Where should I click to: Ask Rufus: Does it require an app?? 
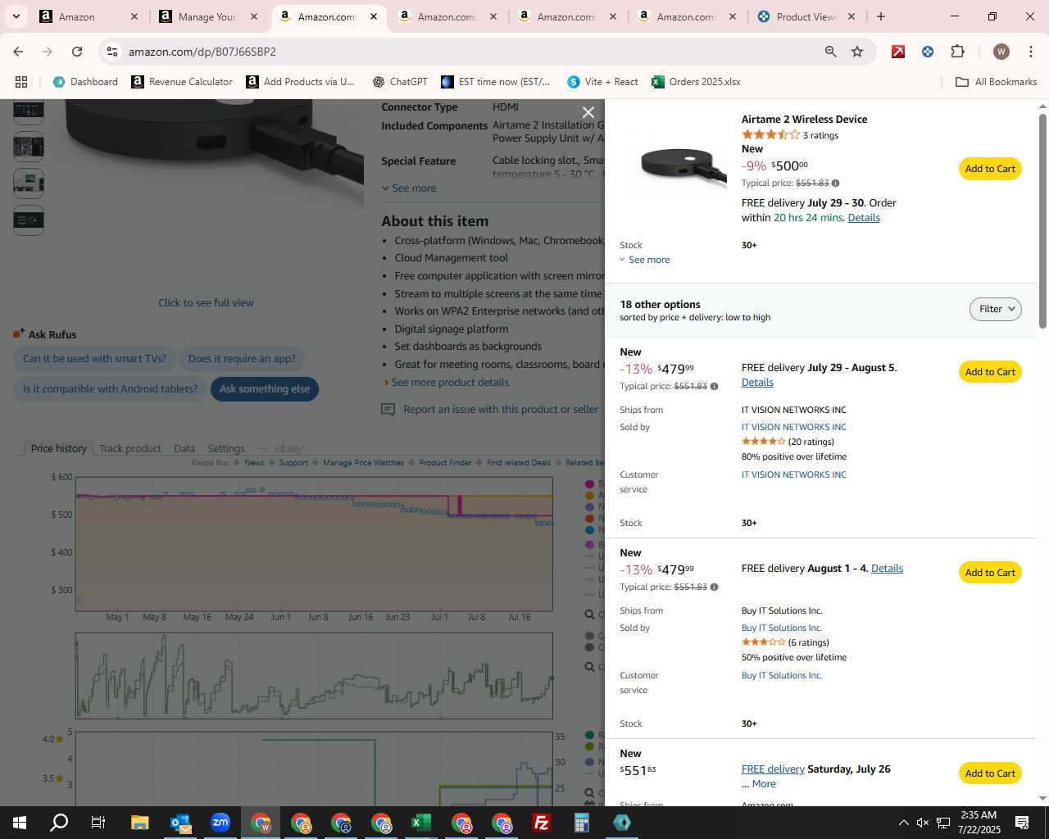tap(242, 359)
